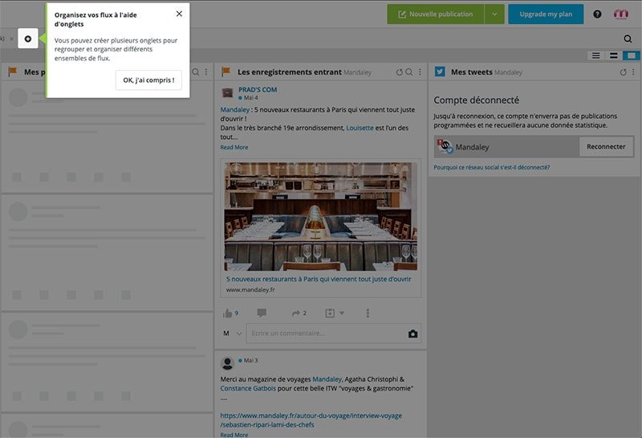The width and height of the screenshot is (642, 438).
Task: Open Pourquoi ce réseau social s'est-il déconnecté link
Action: [492, 167]
